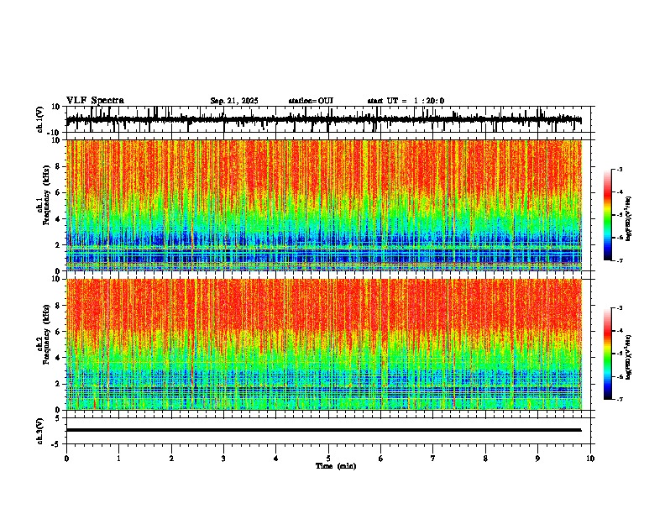The width and height of the screenshot is (665, 514).
Task: Click the 8 kHz tick of ch.1 spectrogram
Action: pyautogui.click(x=59, y=166)
